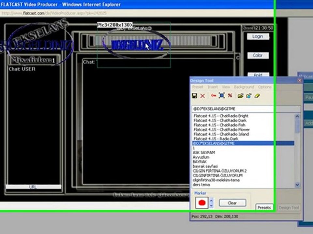The height and width of the screenshot is (234, 313).
Task: Click the red Marker color swatch
Action: point(202,203)
